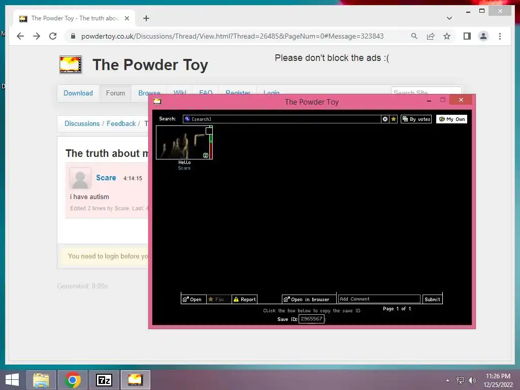Viewport: 520px width, 390px height.
Task: Open File Explorer from the taskbar
Action: [41, 380]
